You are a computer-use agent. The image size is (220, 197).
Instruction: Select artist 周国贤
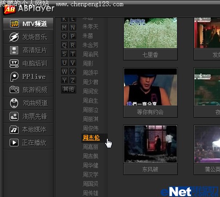90,184
